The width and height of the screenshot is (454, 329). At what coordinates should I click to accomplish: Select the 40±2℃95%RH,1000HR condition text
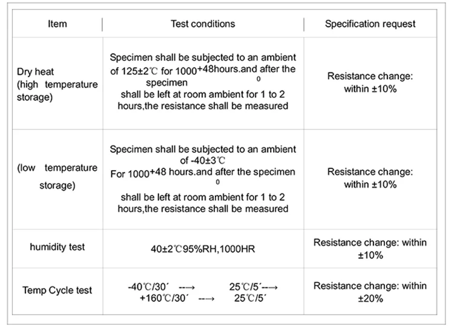(203, 248)
